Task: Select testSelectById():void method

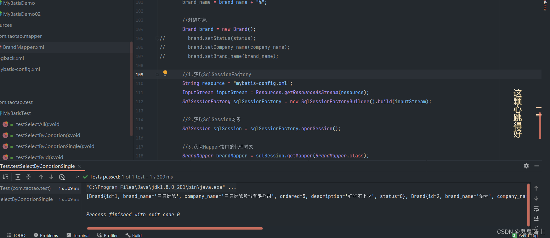Action: click(x=40, y=157)
